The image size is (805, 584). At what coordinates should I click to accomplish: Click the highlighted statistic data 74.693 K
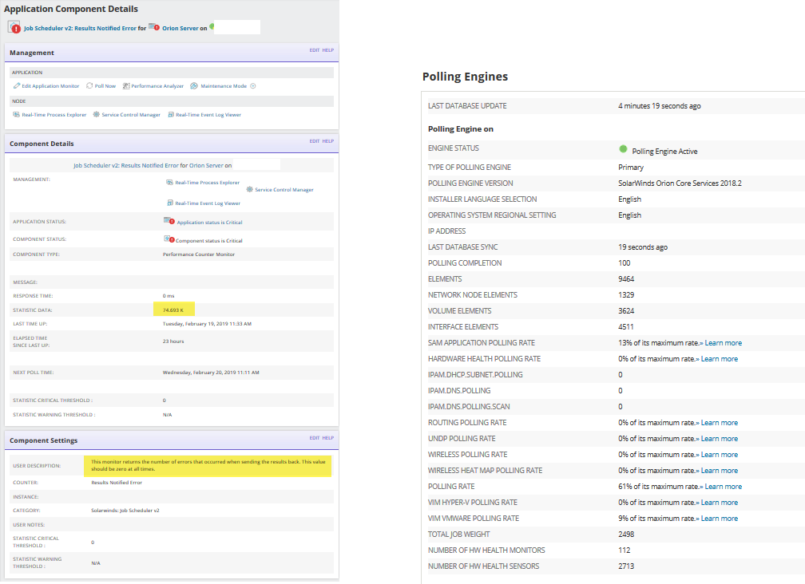click(173, 310)
